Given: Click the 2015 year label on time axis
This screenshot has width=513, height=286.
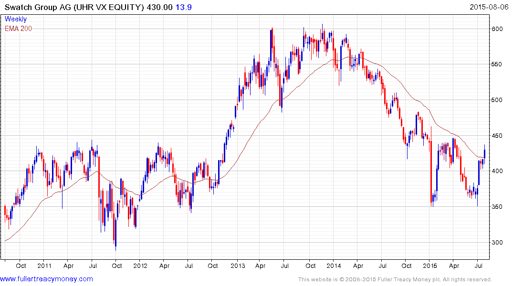Looking at the screenshot, I should tap(429, 266).
